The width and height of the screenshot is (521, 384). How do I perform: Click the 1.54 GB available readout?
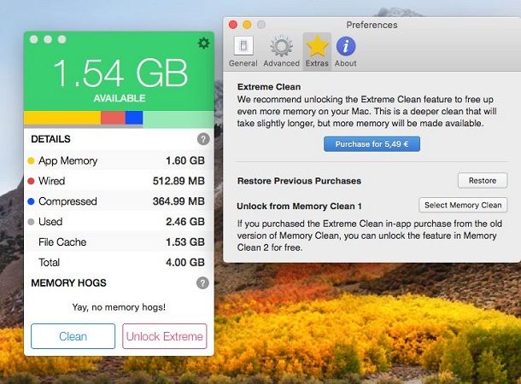120,73
